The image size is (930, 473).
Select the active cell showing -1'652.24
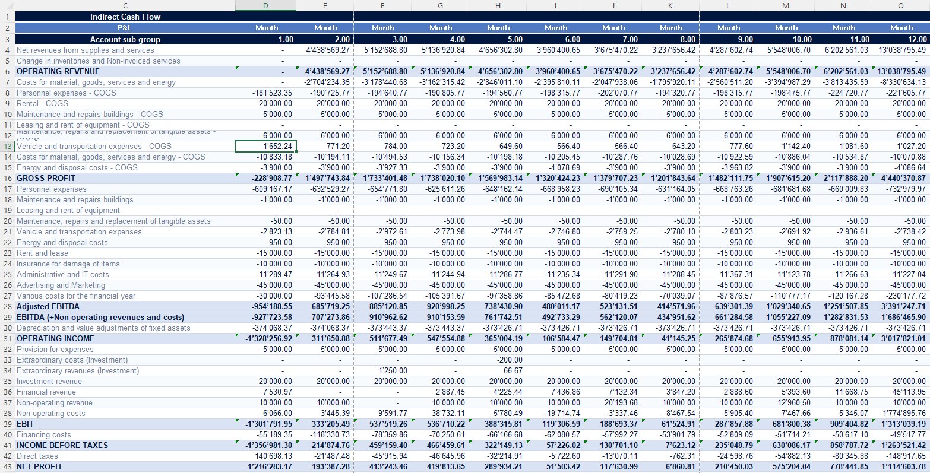click(265, 146)
